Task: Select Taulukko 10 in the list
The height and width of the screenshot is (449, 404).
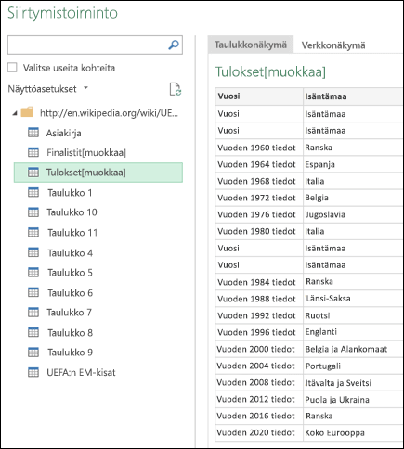Action: (72, 212)
